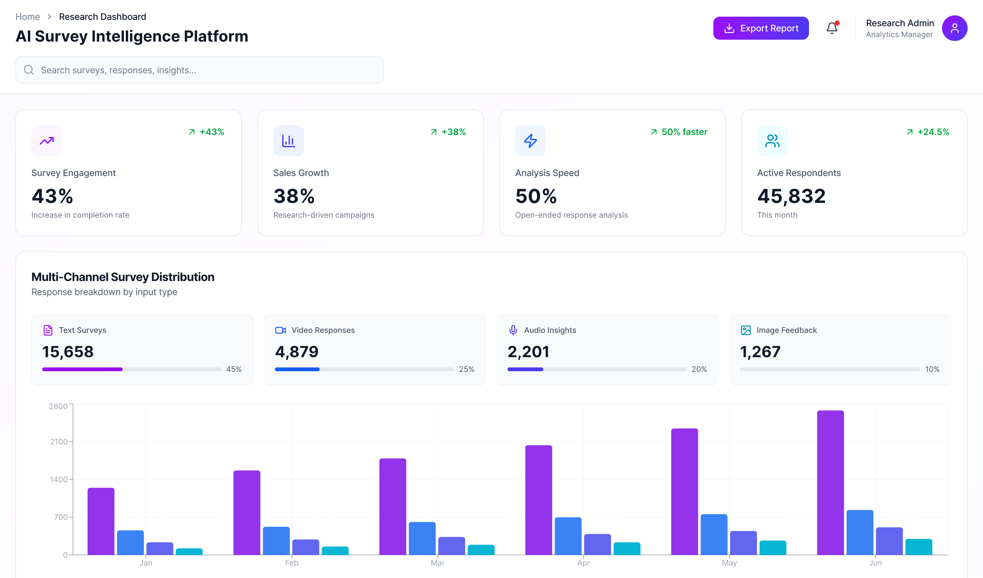983x578 pixels.
Task: Open notifications via the bell icon
Action: pos(832,28)
